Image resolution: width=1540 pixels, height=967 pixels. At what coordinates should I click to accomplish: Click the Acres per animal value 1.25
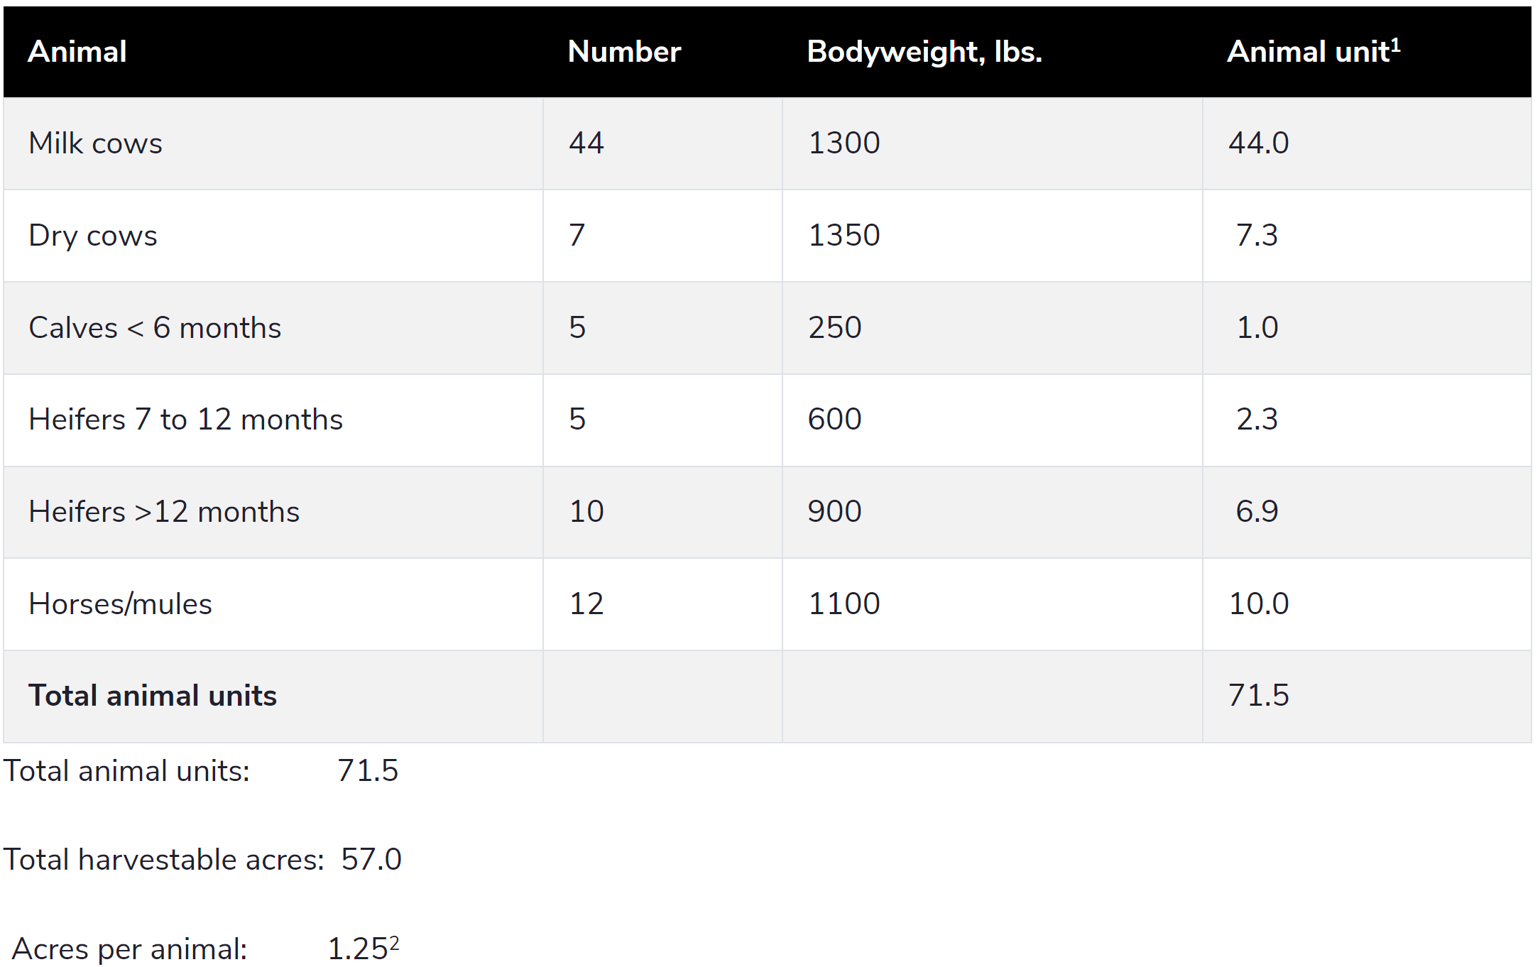[x=359, y=949]
